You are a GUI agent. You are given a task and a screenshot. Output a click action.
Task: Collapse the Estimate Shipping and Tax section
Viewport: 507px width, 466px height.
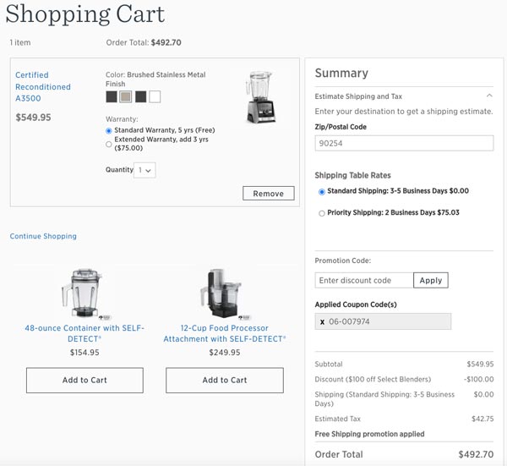(x=489, y=96)
